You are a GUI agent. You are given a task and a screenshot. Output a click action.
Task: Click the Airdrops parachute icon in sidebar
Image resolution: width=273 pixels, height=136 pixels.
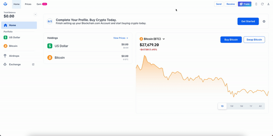(5, 56)
